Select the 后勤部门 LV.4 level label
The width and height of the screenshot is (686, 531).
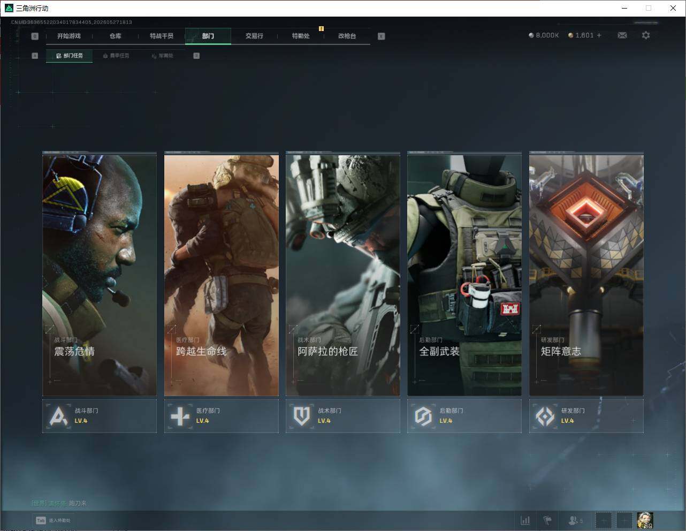pos(446,421)
